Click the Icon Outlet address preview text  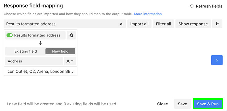tap(41, 71)
